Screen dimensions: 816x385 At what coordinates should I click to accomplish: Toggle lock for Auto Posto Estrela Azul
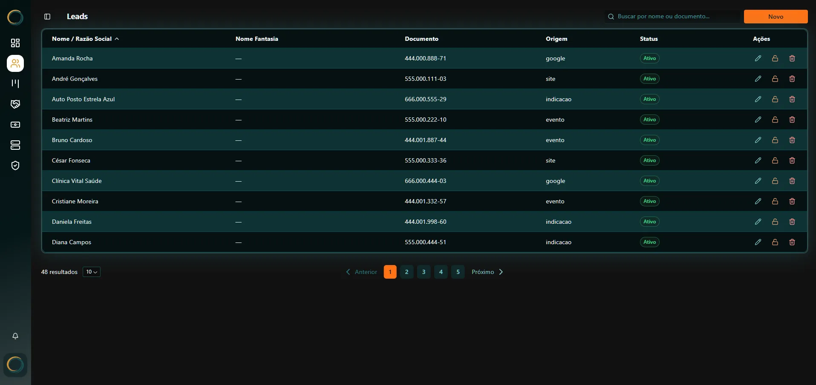click(775, 99)
